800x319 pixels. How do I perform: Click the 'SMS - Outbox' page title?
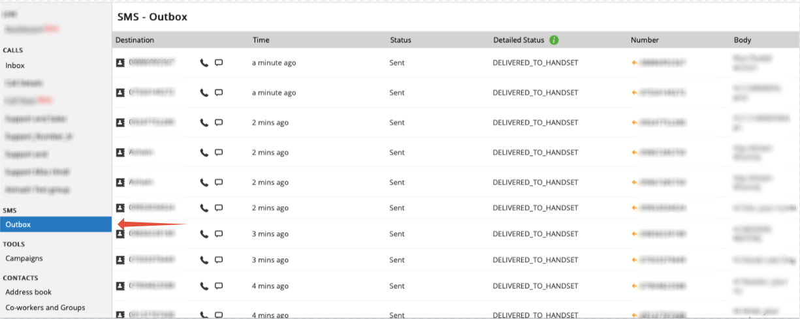(x=152, y=16)
